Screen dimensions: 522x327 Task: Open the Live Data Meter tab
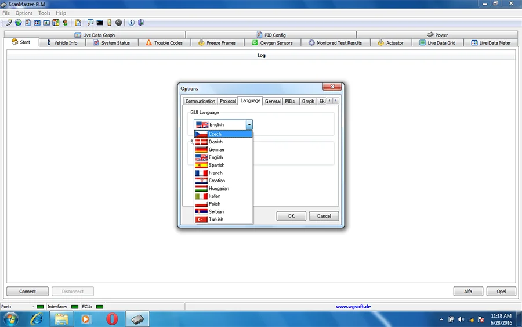pyautogui.click(x=491, y=42)
